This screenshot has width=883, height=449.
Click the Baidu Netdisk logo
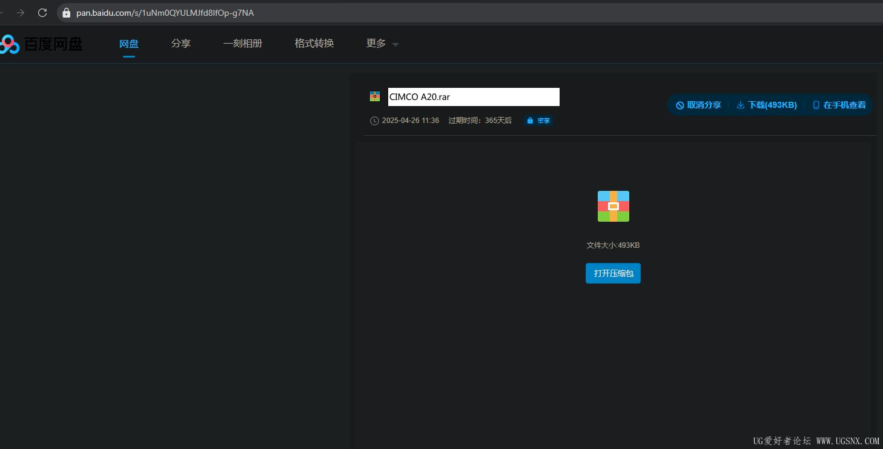coord(41,44)
